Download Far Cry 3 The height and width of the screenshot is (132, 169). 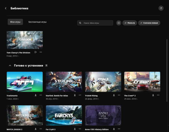(x=75, y=129)
